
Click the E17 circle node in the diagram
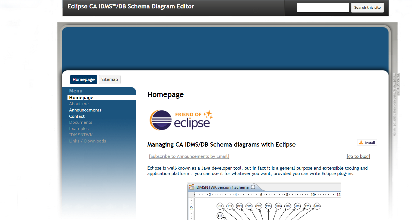220,216
